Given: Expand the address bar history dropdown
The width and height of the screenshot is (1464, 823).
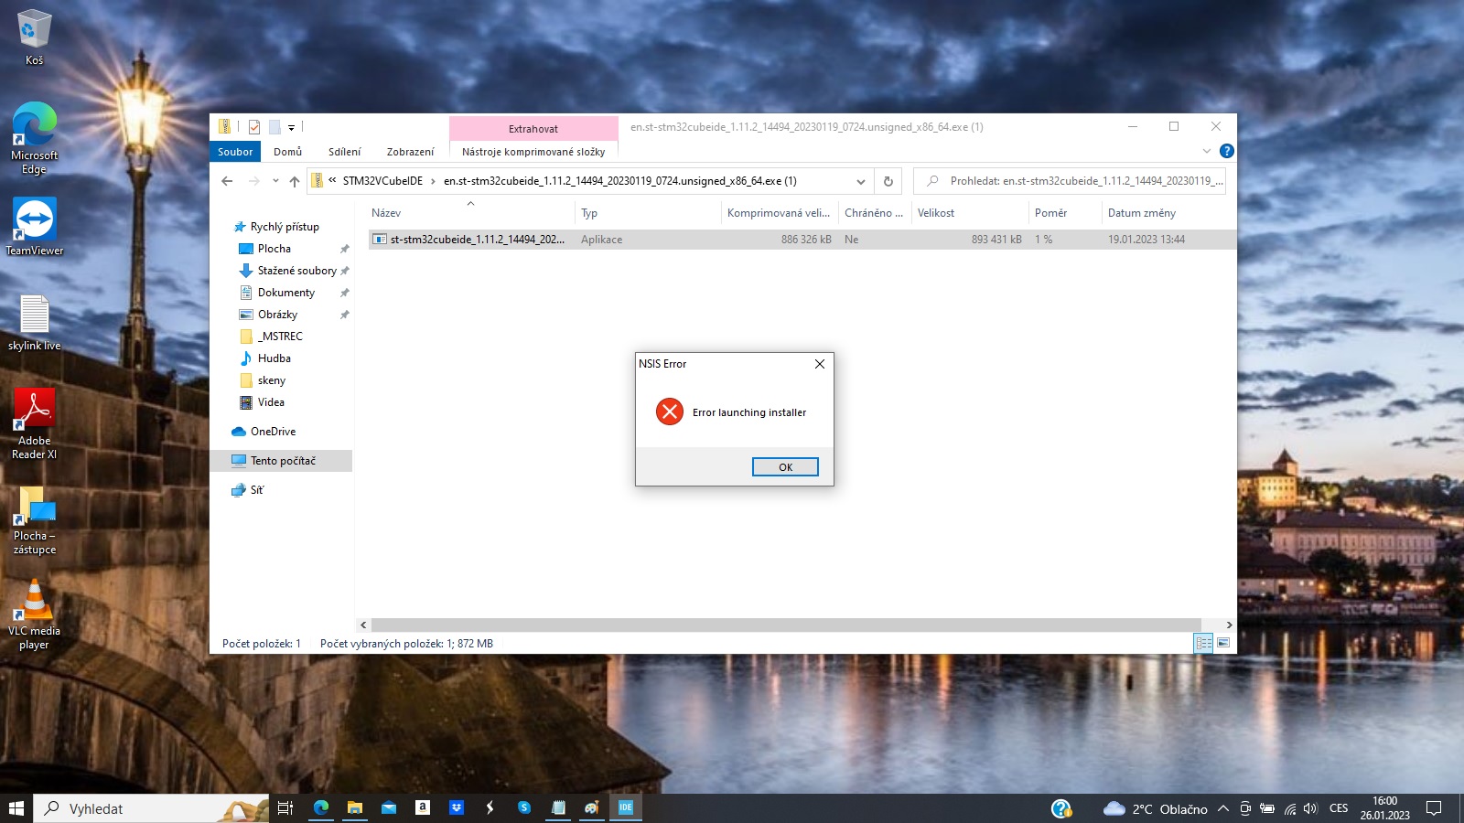Looking at the screenshot, I should pyautogui.click(x=861, y=181).
